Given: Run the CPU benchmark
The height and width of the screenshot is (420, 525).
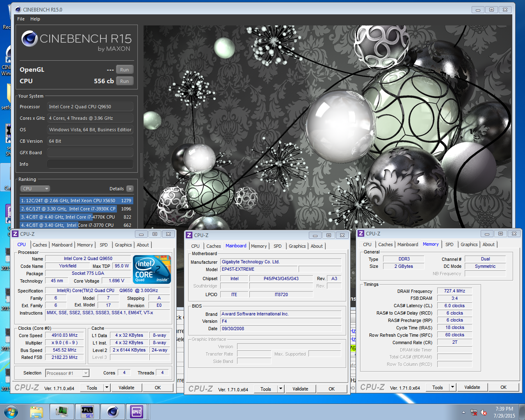Looking at the screenshot, I should coord(125,81).
